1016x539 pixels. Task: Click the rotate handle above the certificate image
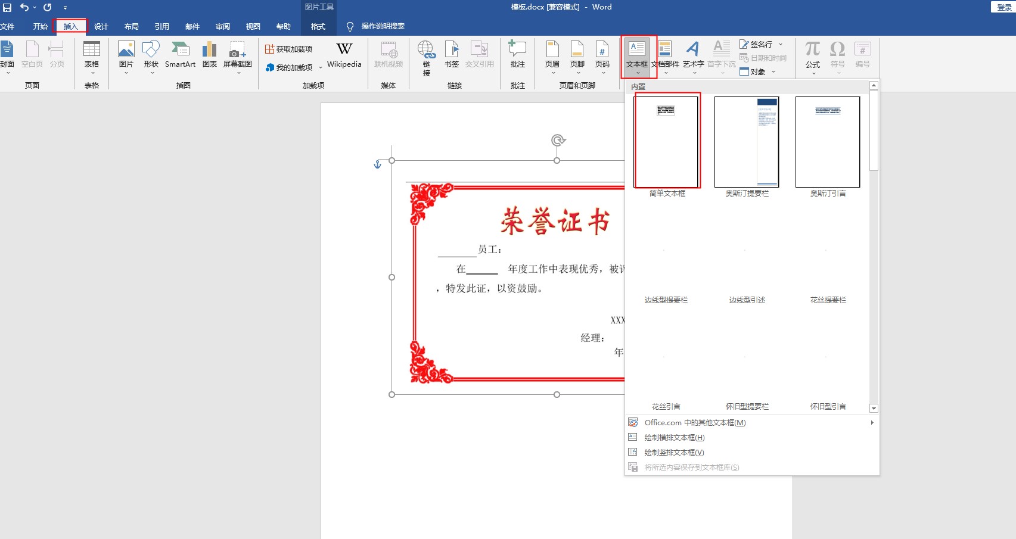(x=557, y=141)
